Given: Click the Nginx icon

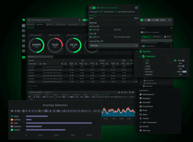Looking at the screenshot, I should [141, 115].
